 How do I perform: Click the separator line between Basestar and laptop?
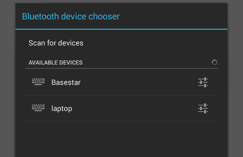(121, 95)
